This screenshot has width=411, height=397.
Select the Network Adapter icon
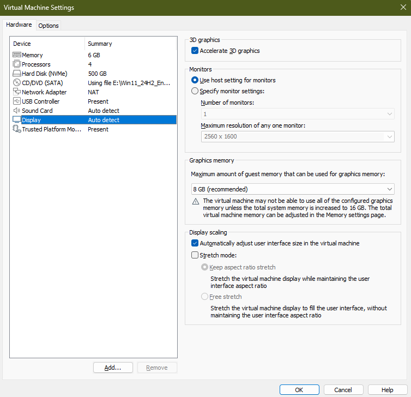click(16, 92)
